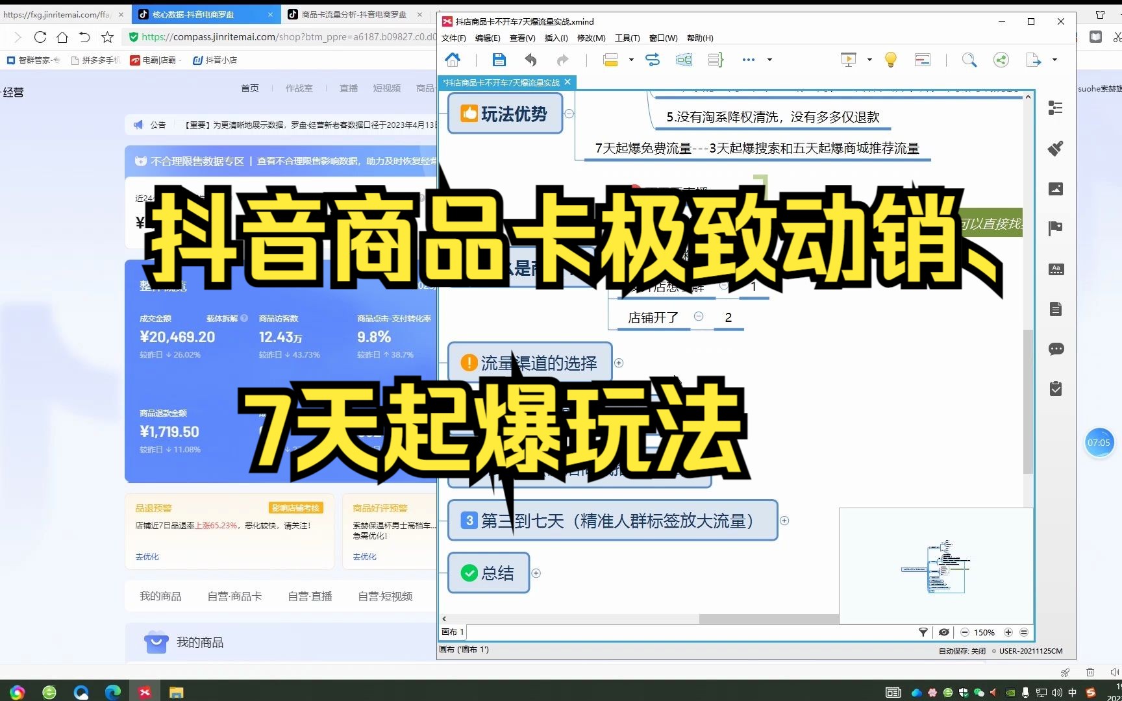Open the 文件(F) menu
The width and height of the screenshot is (1122, 701).
coord(454,38)
